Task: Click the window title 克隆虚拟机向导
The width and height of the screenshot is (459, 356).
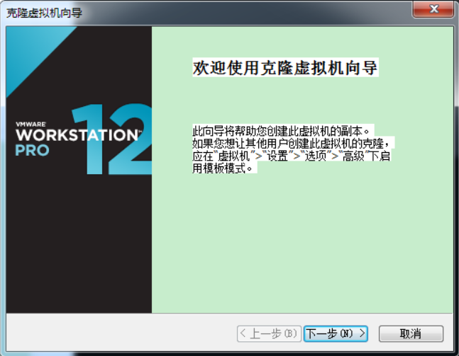Action: [x=44, y=13]
